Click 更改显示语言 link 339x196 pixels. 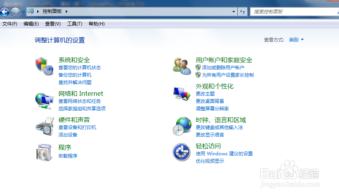[x=210, y=135]
